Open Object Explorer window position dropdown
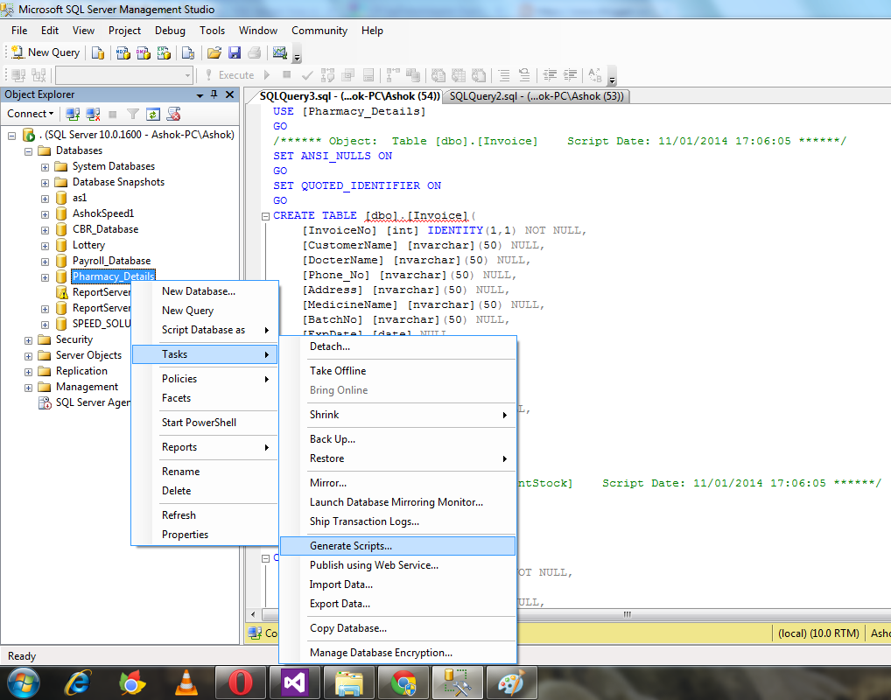The height and width of the screenshot is (700, 891). click(200, 94)
